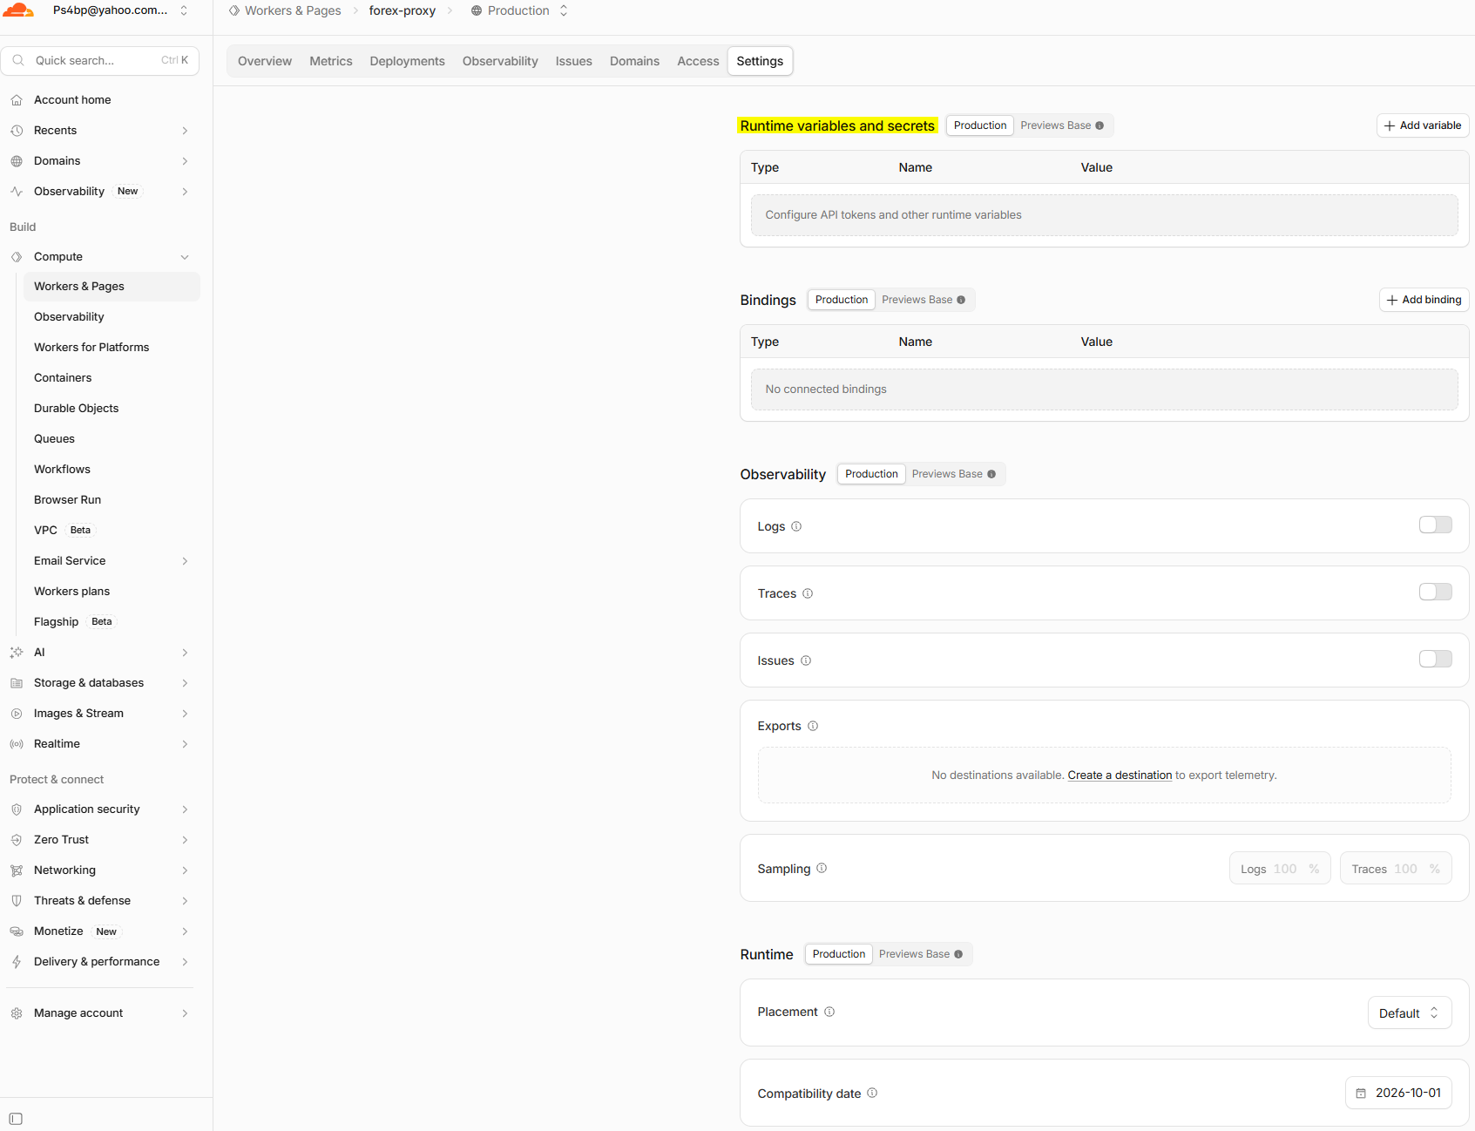Viewport: 1475px width, 1131px height.
Task: Open the Access tab
Action: [698, 61]
